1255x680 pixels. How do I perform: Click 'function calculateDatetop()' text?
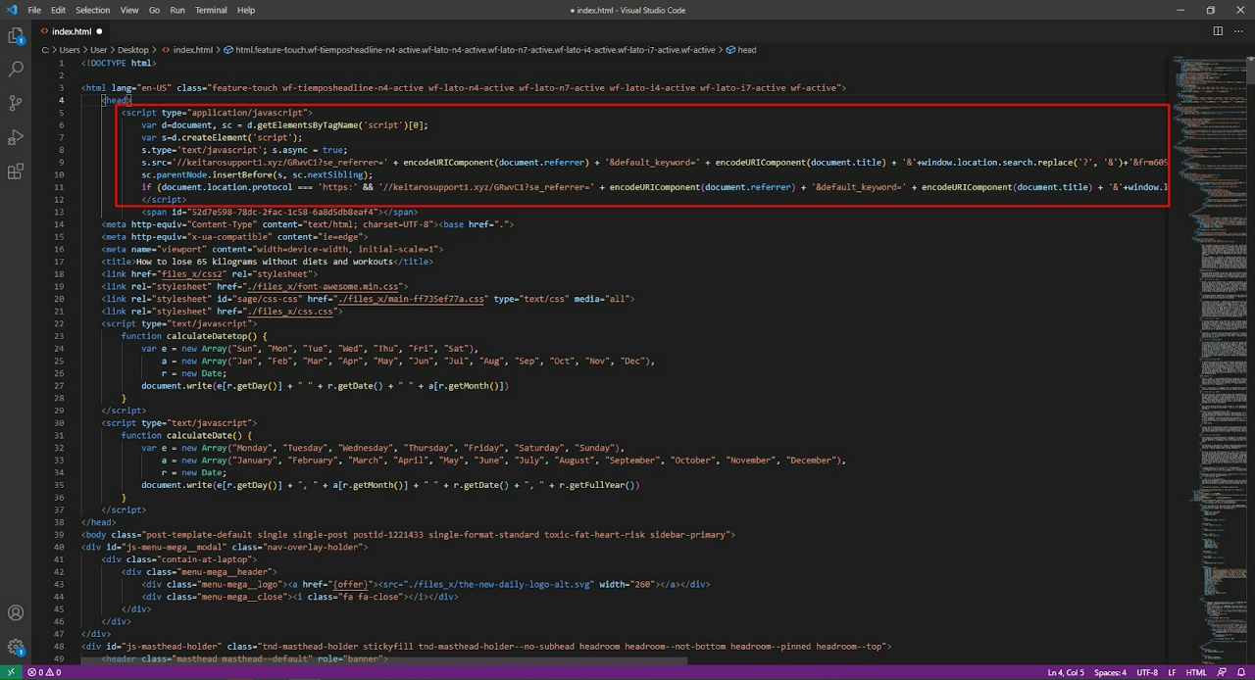[194, 336]
